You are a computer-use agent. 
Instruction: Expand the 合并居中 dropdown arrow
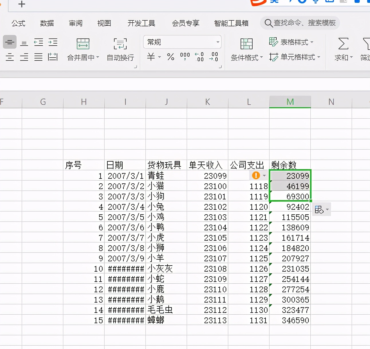[98, 57]
